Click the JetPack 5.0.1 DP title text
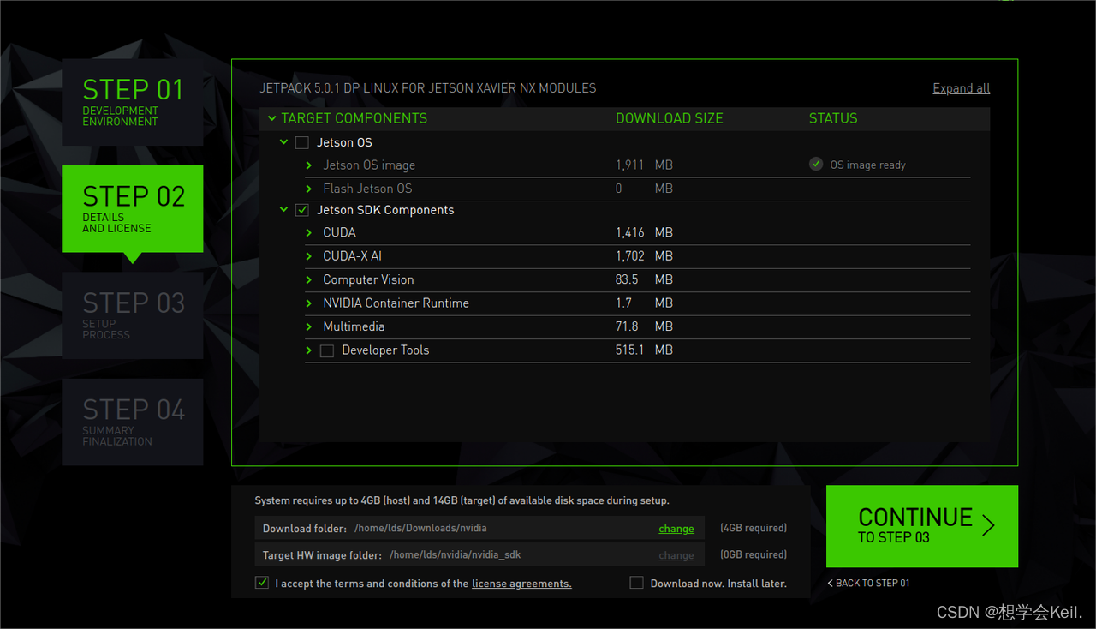 (428, 88)
